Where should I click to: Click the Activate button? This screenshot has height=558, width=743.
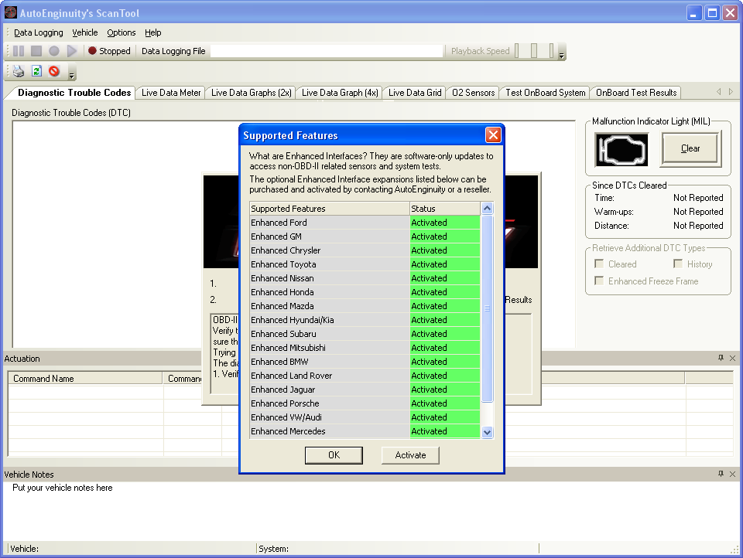click(410, 455)
